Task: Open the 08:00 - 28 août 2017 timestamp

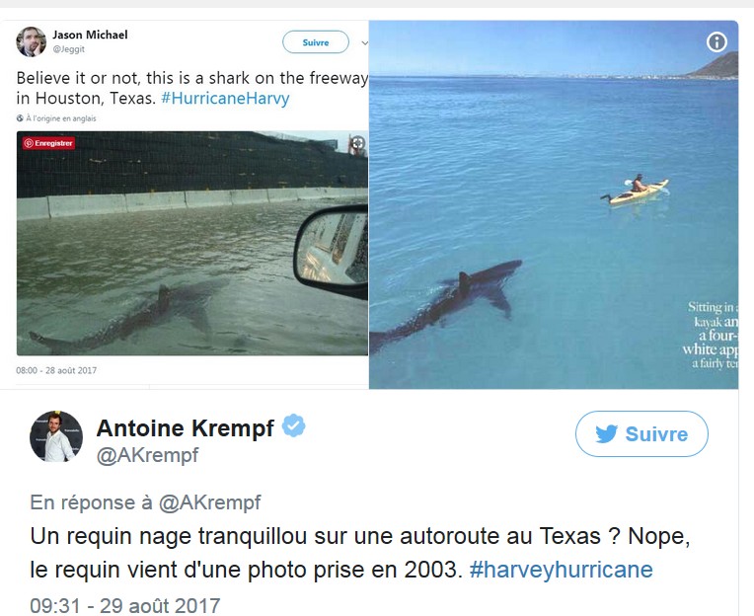Action: [x=55, y=371]
